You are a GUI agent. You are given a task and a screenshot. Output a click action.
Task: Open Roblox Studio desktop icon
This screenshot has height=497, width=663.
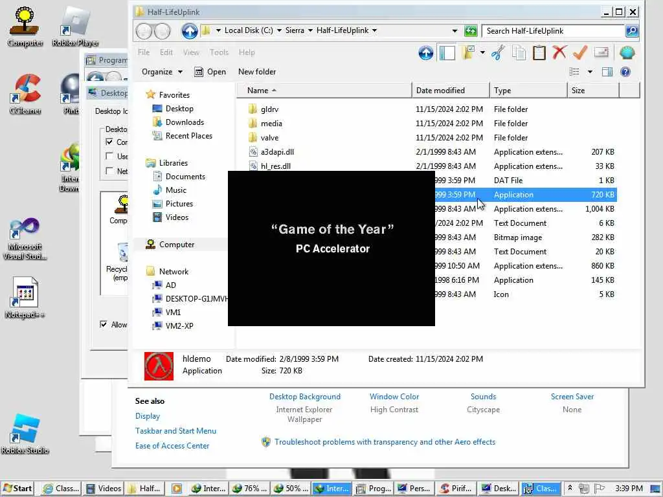[25, 434]
